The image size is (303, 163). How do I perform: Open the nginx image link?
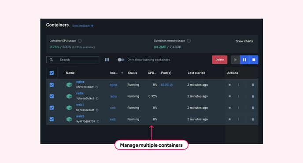[x=114, y=85]
